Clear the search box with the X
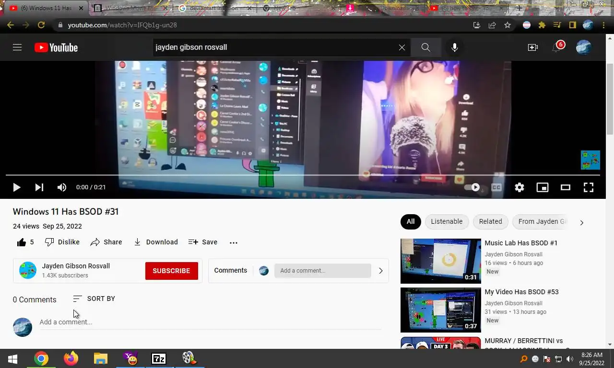 (402, 47)
